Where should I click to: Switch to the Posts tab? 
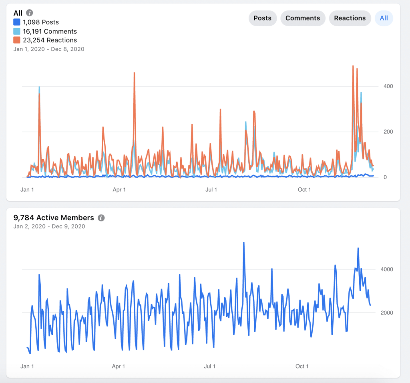click(x=262, y=18)
